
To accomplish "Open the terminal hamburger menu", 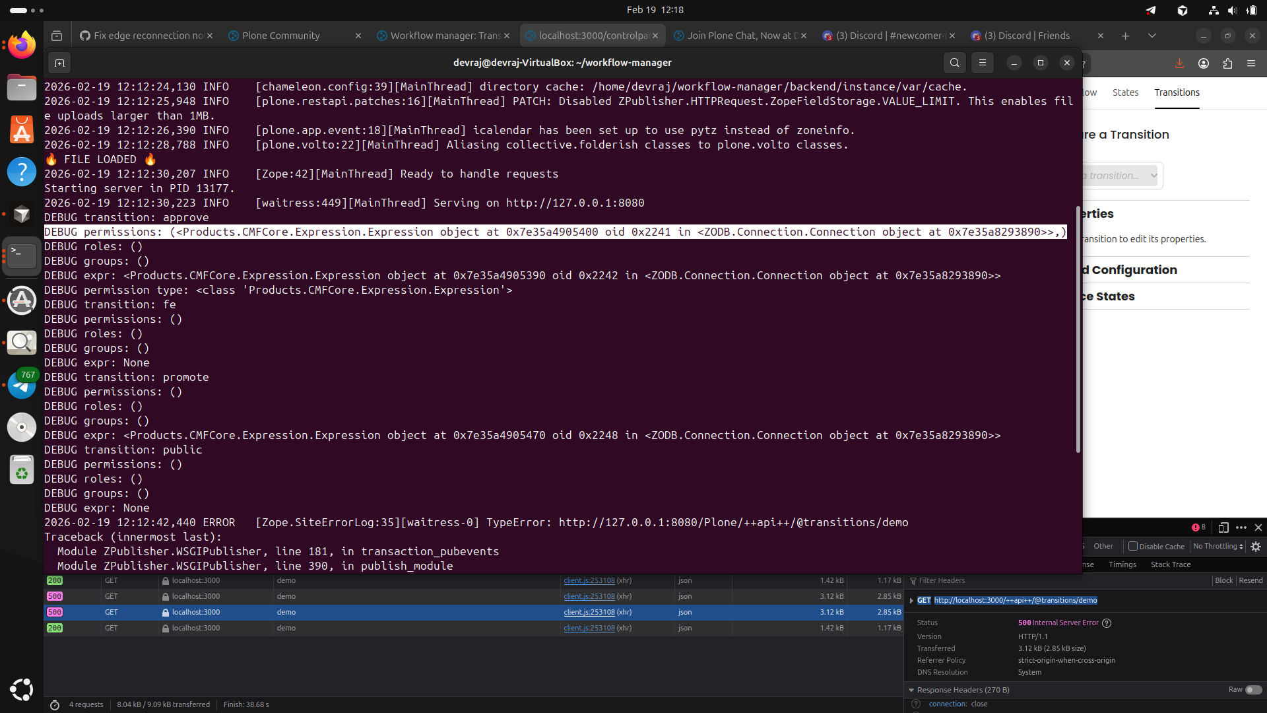I will 982,63.
